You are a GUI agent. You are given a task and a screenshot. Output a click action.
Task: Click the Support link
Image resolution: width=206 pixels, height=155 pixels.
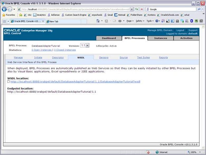[193, 30]
